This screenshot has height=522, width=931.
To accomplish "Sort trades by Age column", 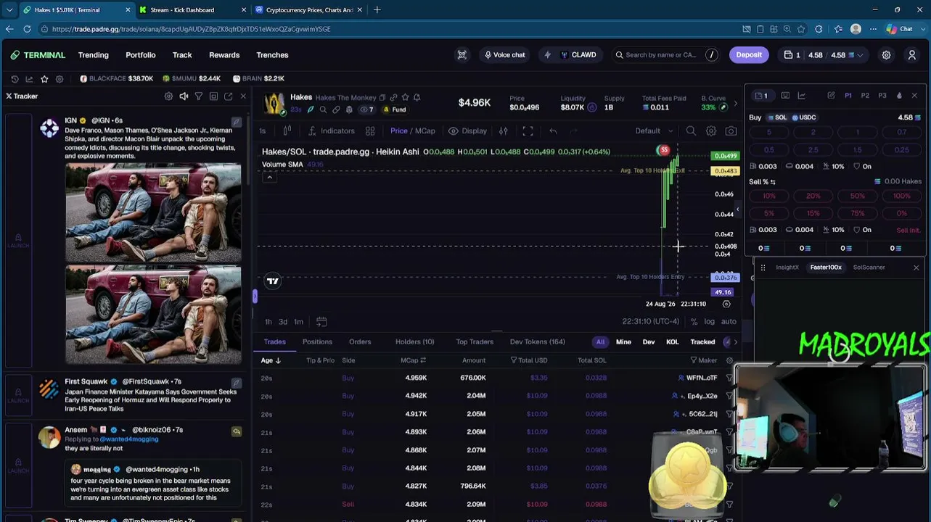I will point(271,360).
